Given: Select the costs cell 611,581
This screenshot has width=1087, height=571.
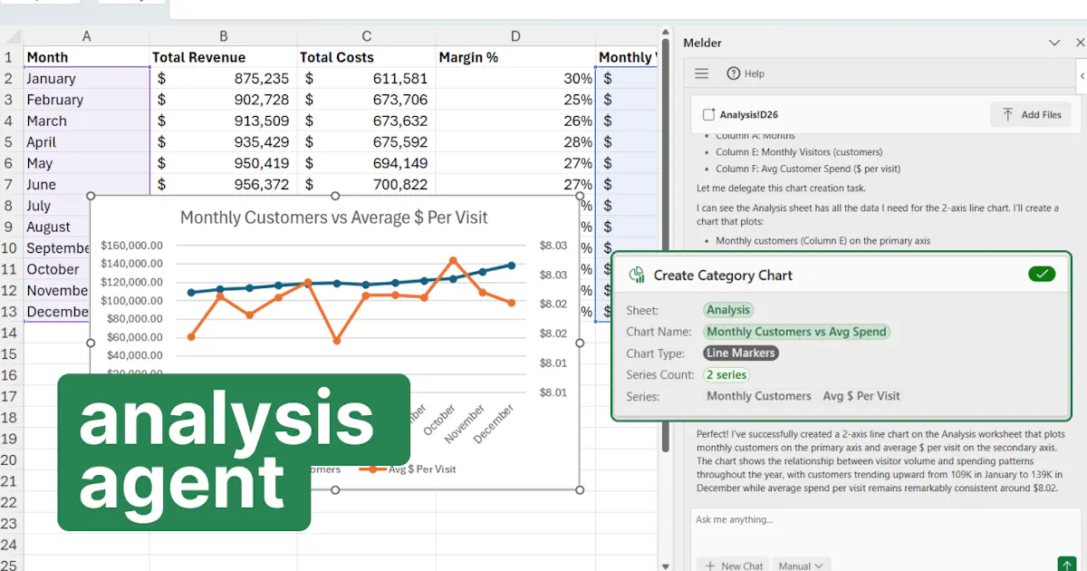Looking at the screenshot, I should (x=367, y=78).
